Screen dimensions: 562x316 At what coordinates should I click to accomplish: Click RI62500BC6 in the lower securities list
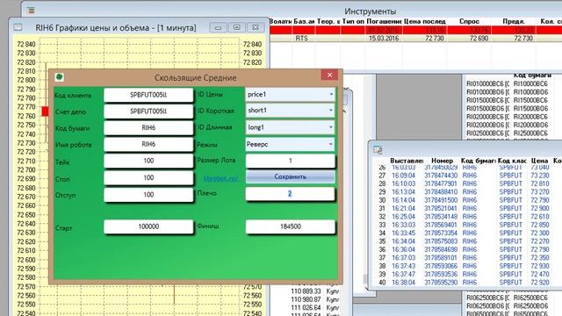(530, 298)
